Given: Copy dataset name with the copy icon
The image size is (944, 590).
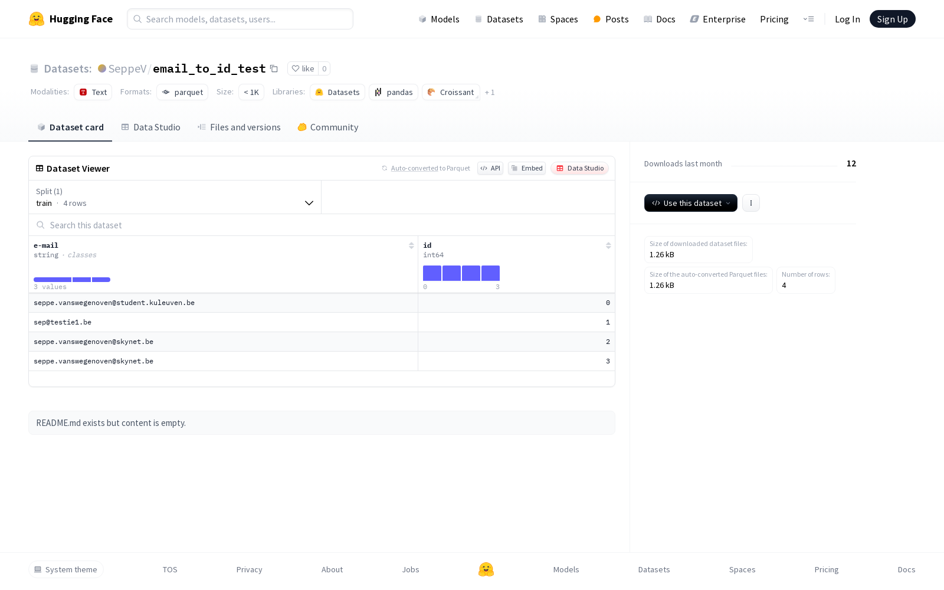Looking at the screenshot, I should [x=274, y=68].
